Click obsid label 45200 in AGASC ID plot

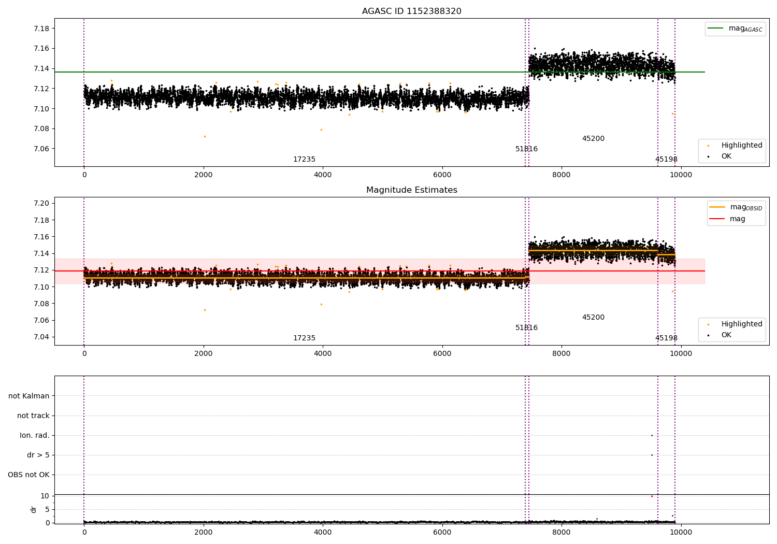[593, 139]
